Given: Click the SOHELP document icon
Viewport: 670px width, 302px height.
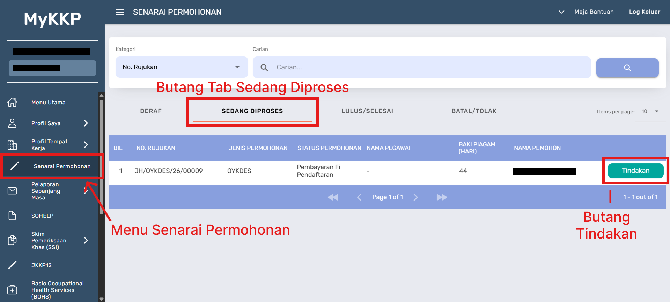Looking at the screenshot, I should point(12,216).
